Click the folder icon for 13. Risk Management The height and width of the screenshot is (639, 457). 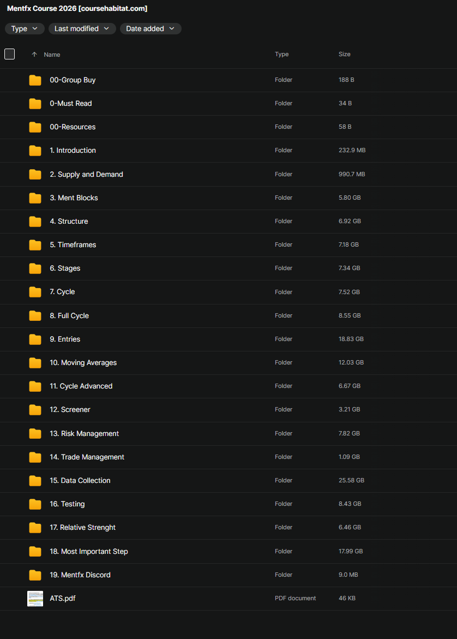coord(35,434)
